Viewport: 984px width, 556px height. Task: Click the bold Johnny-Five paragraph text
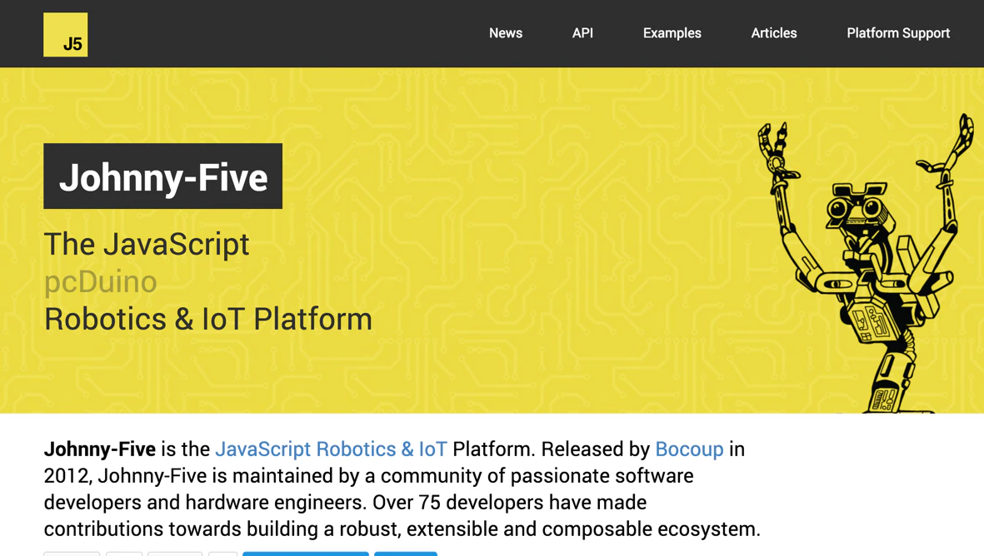click(100, 449)
